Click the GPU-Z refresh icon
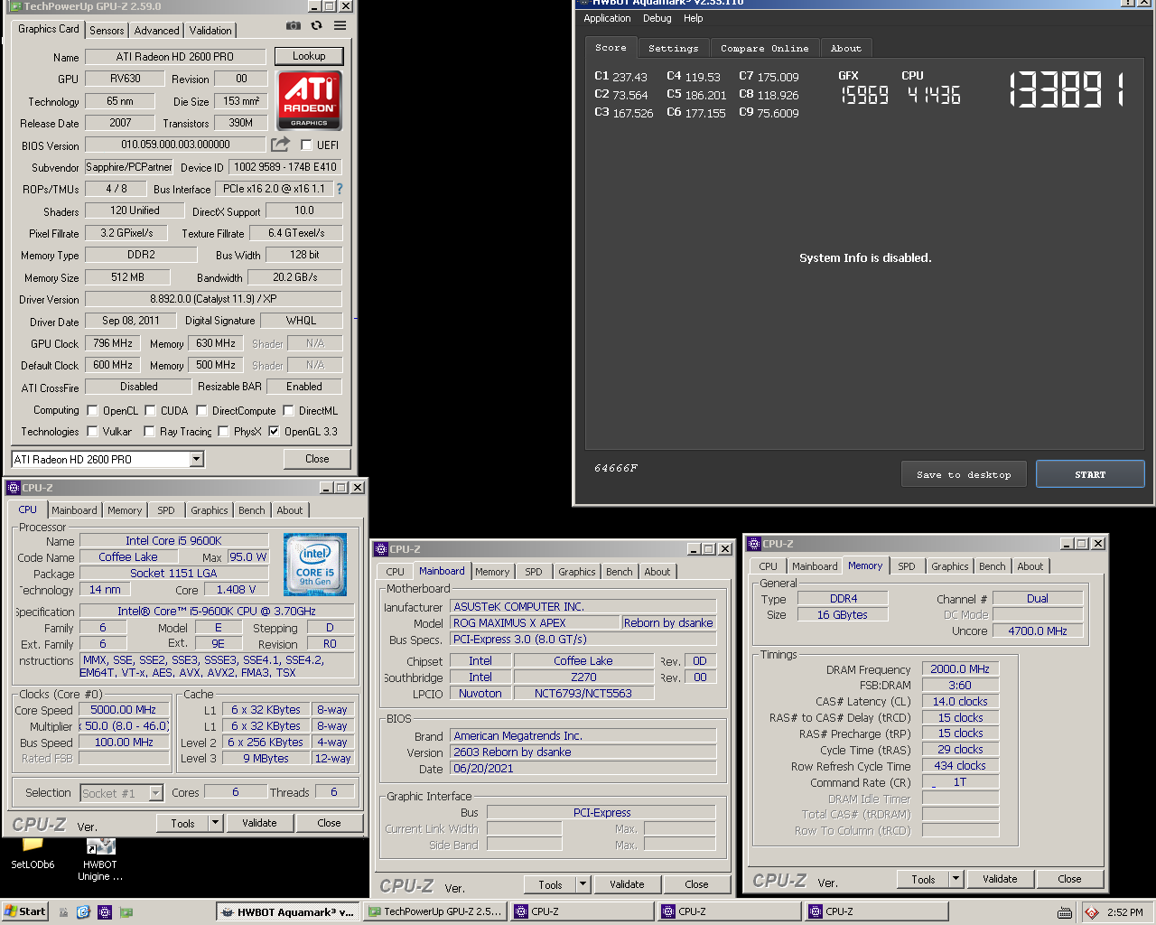The image size is (1156, 925). (317, 25)
